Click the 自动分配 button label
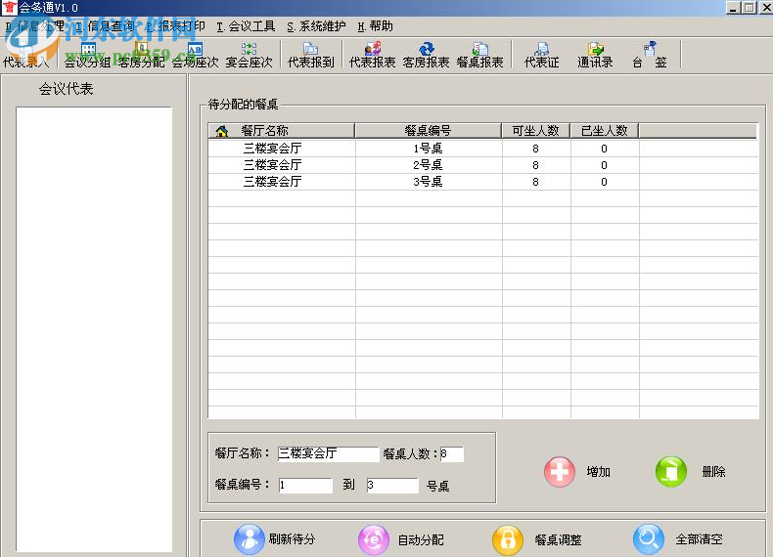Viewport: 773px width, 557px height. coord(421,540)
